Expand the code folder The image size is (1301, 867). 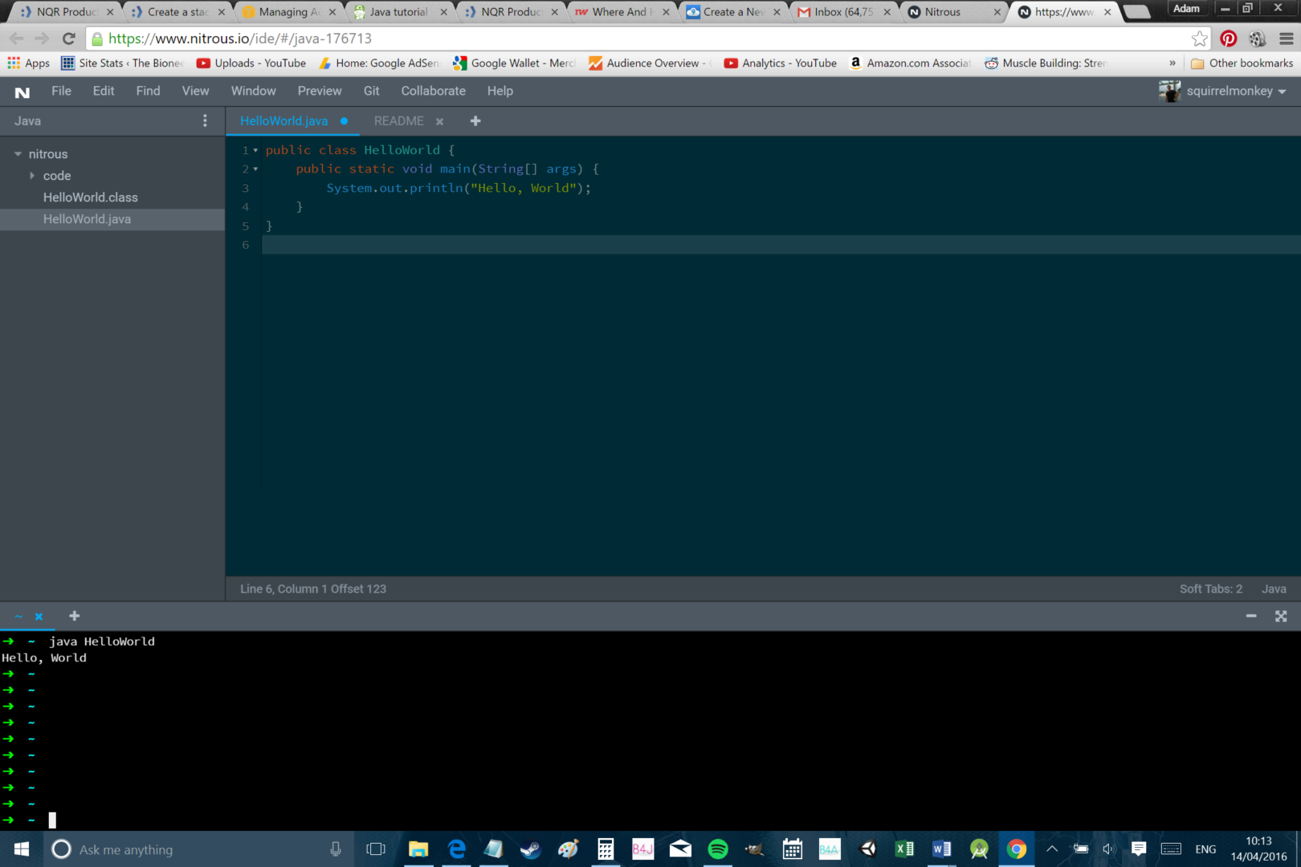coord(32,176)
